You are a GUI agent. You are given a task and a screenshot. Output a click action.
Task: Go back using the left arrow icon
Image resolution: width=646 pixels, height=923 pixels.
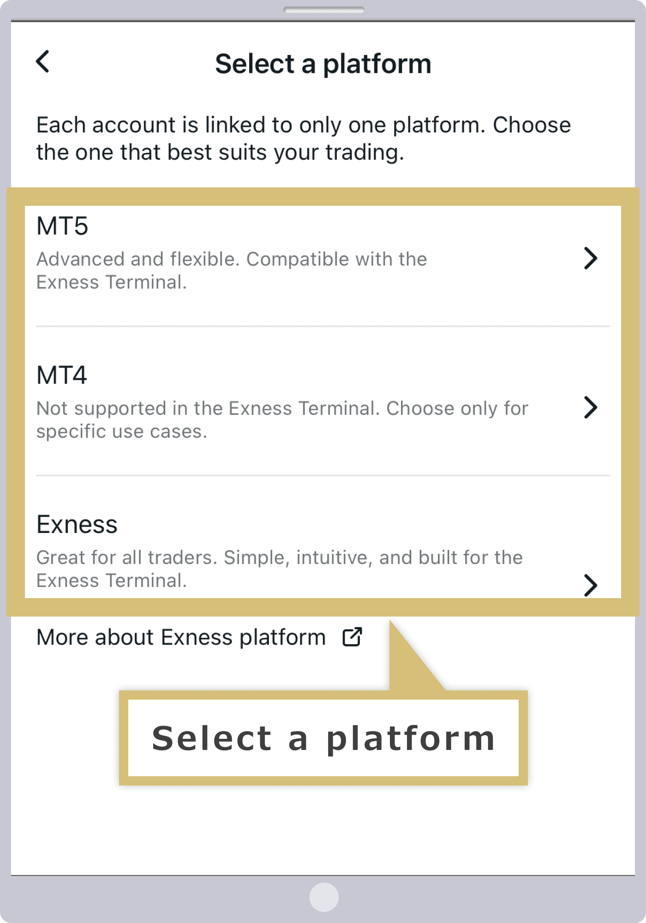click(43, 61)
